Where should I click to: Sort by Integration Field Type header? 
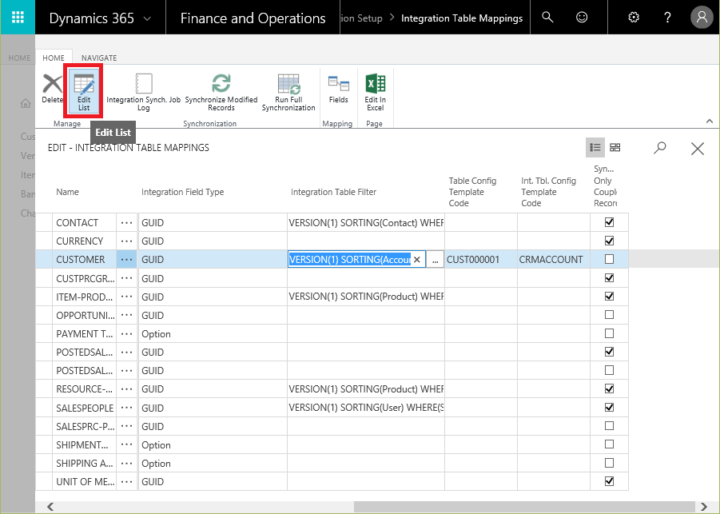pos(183,192)
